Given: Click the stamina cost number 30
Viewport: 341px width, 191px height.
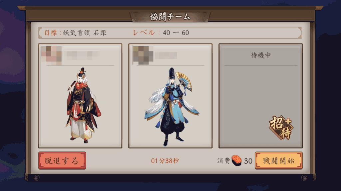Looking at the screenshot, I should click(248, 161).
